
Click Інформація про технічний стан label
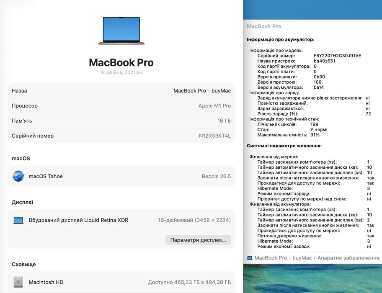tap(284, 119)
